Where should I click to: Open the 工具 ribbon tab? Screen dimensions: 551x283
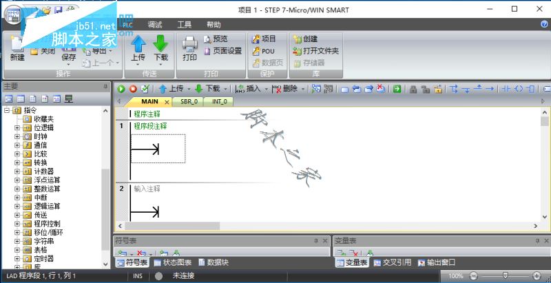point(185,25)
